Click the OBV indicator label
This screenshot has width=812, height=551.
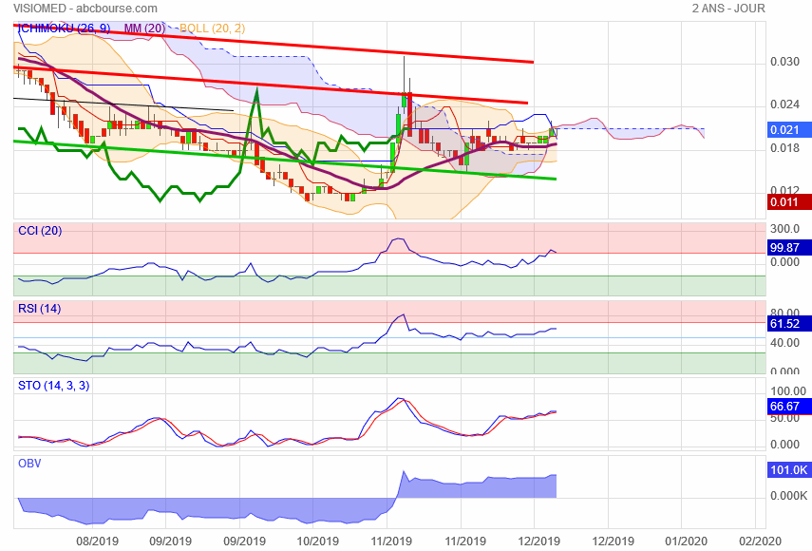(x=29, y=464)
